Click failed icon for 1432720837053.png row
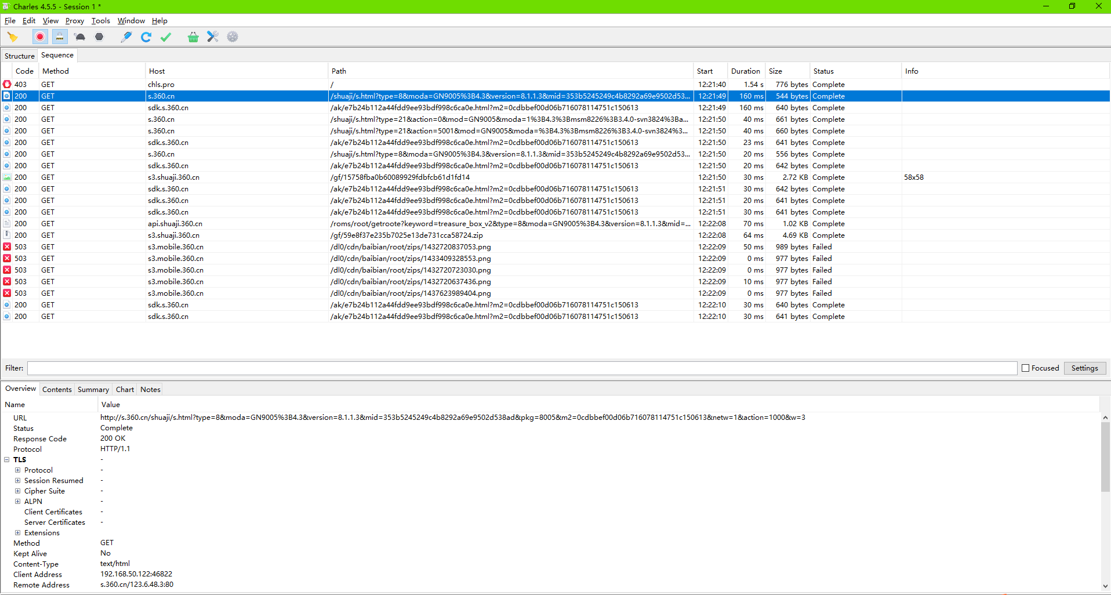 (7, 247)
